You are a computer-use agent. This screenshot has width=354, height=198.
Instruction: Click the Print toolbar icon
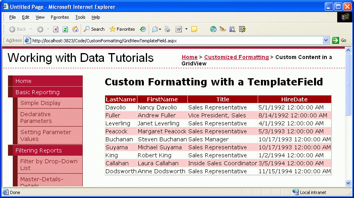click(x=167, y=29)
